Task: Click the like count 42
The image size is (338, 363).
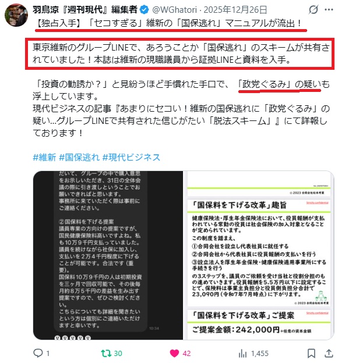Action: pos(186,354)
